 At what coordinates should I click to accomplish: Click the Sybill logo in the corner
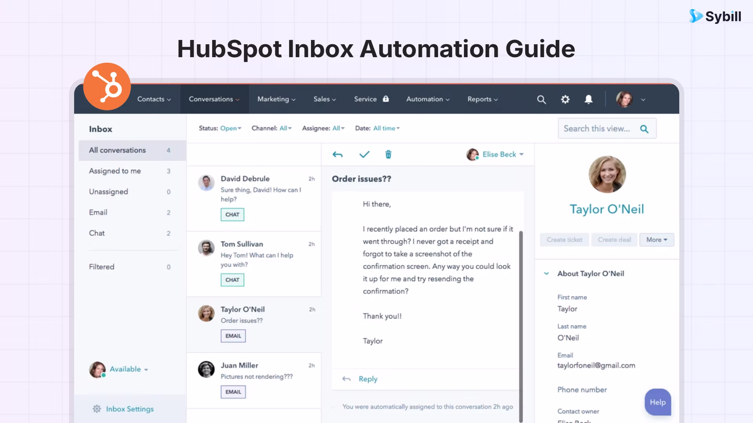pyautogui.click(x=715, y=16)
